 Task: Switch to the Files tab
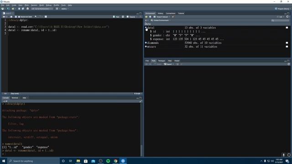(147, 61)
